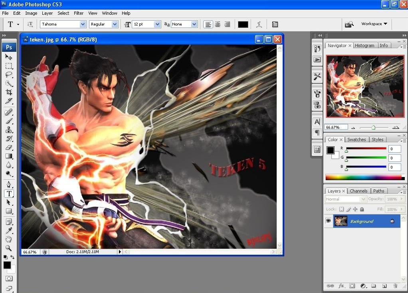
Task: Open the Image menu
Action: 31,13
